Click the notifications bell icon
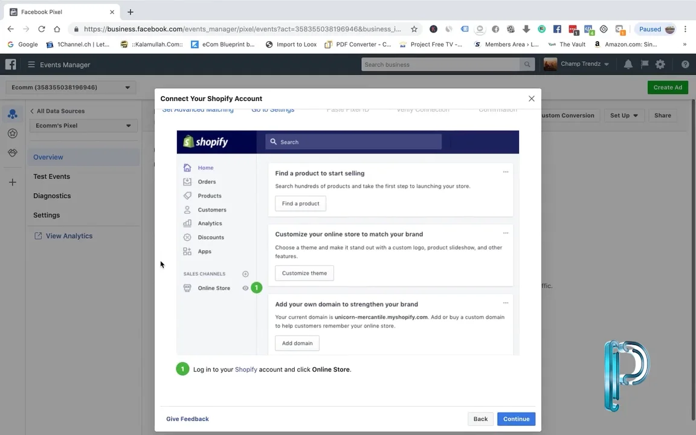The width and height of the screenshot is (696, 435). pyautogui.click(x=628, y=65)
